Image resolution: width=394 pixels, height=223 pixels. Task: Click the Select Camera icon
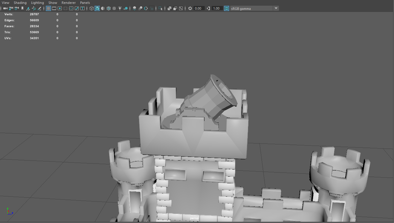(5, 8)
